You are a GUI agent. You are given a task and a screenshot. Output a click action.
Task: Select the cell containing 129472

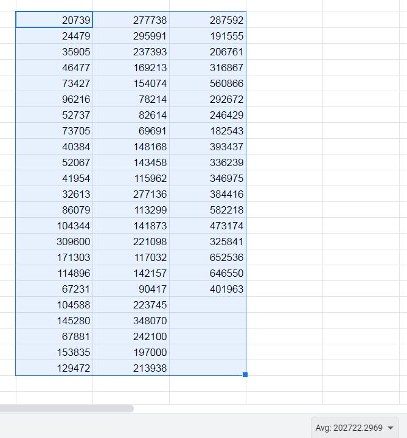pos(54,368)
